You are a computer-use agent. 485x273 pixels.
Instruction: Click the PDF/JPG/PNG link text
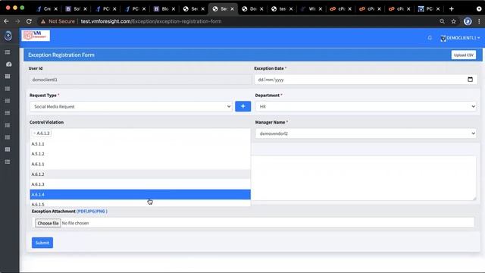(92, 211)
